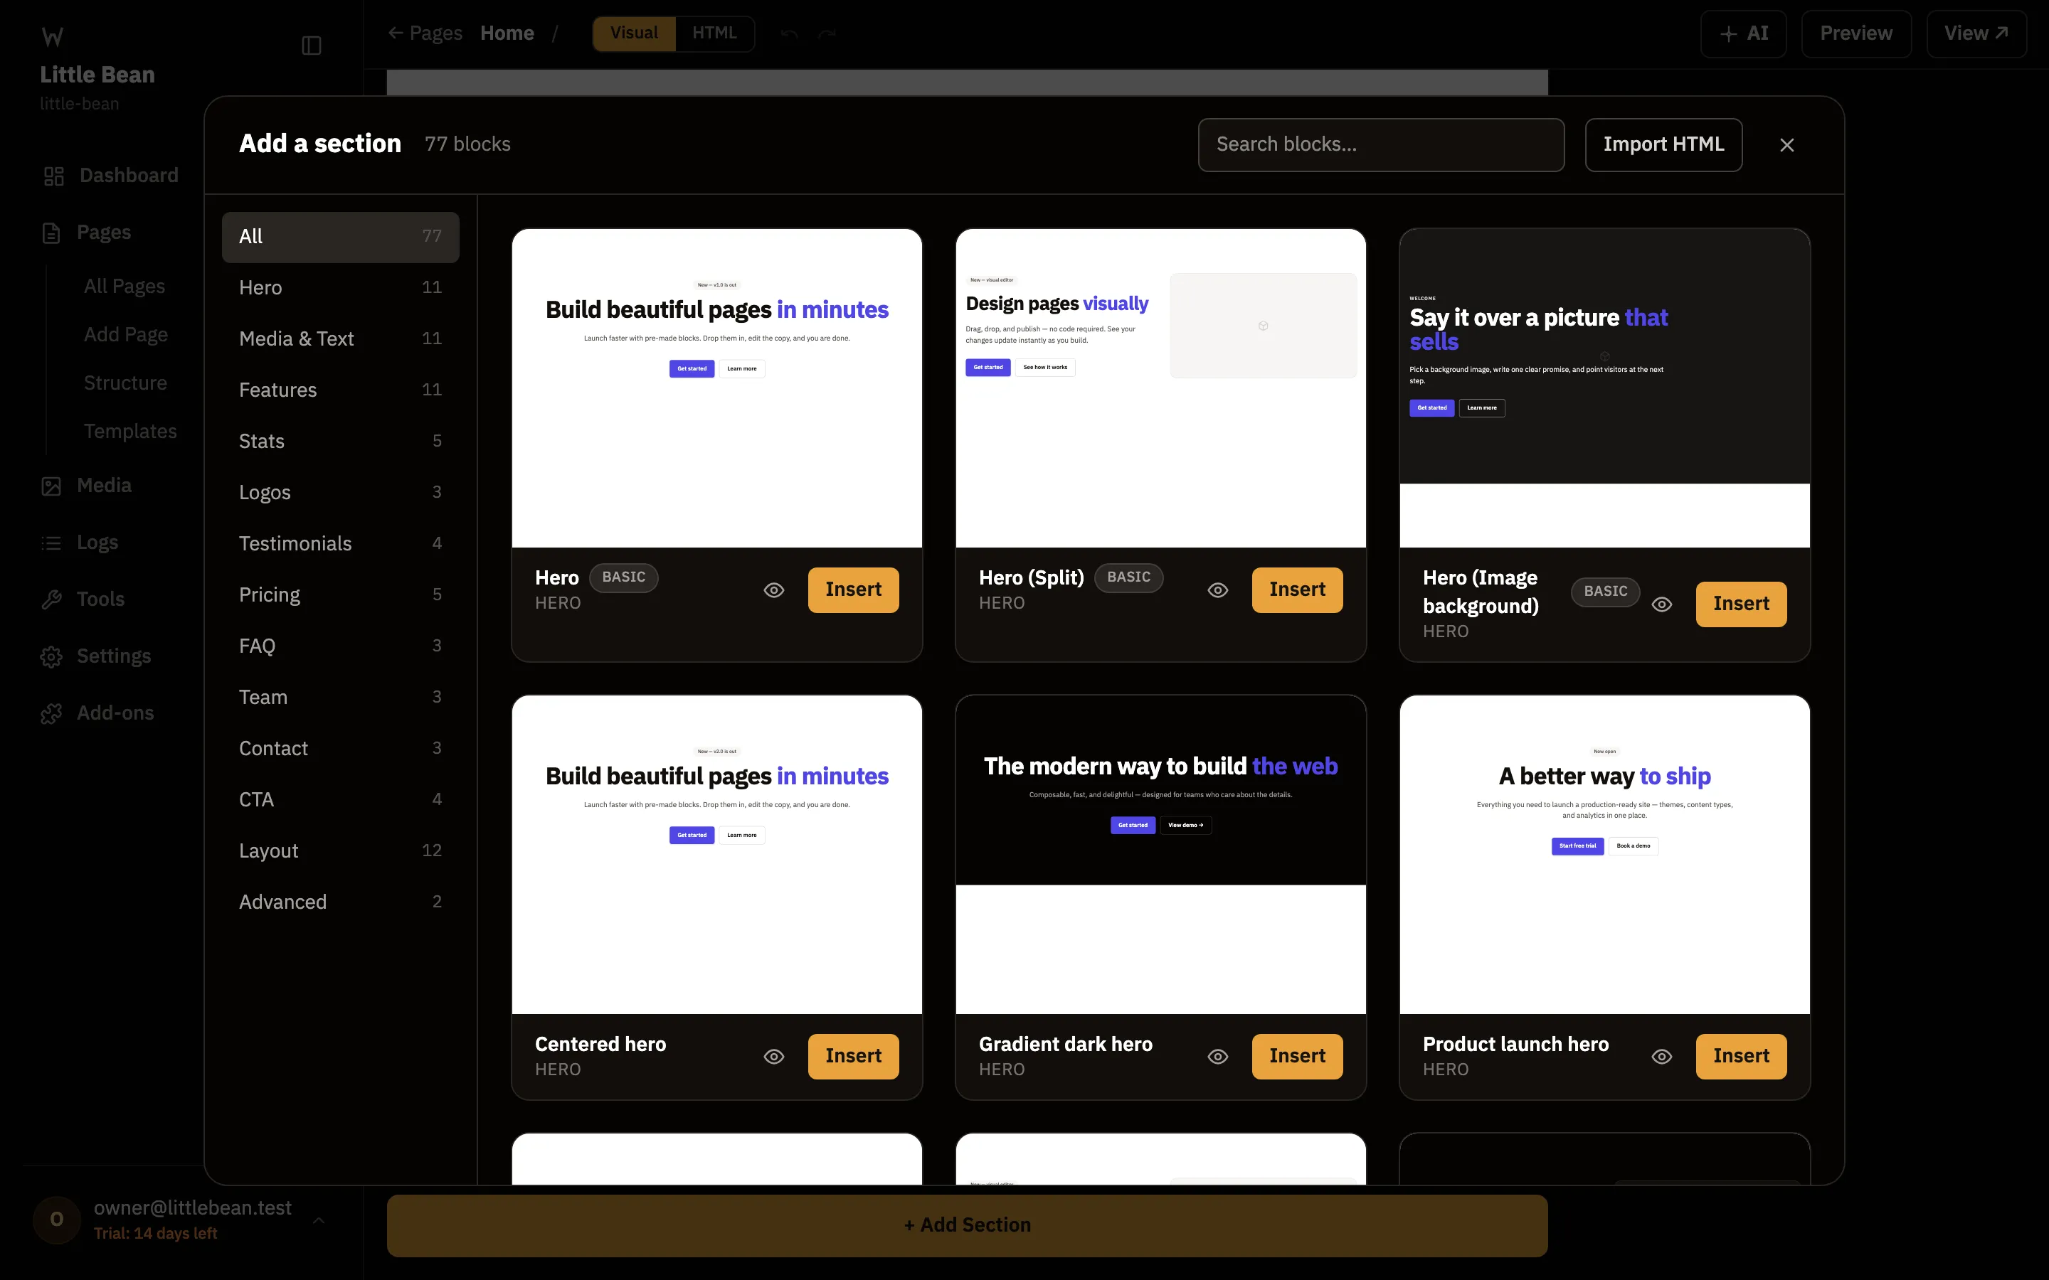
Task: Open the Hero (Split) thumbnail
Action: point(1161,388)
